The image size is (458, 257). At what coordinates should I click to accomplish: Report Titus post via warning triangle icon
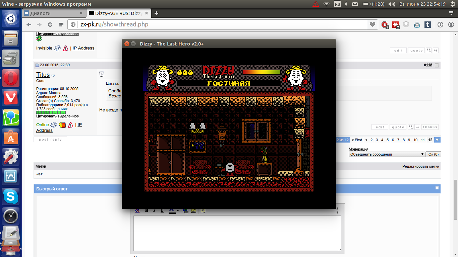click(70, 125)
